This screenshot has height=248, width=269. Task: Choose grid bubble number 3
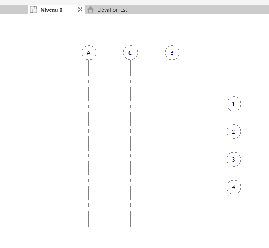point(234,159)
